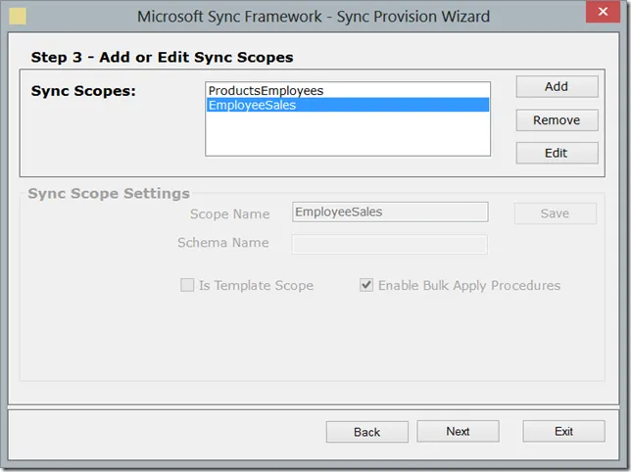This screenshot has height=472, width=631.
Task: Click the Sync Scope Settings group label
Action: pos(109,194)
